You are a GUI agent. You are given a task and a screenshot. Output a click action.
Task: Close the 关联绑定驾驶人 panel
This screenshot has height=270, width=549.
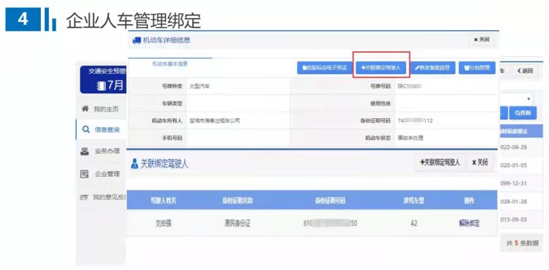480,162
